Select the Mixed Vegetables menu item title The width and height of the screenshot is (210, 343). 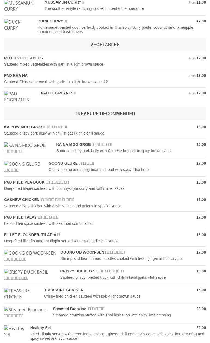23,58
